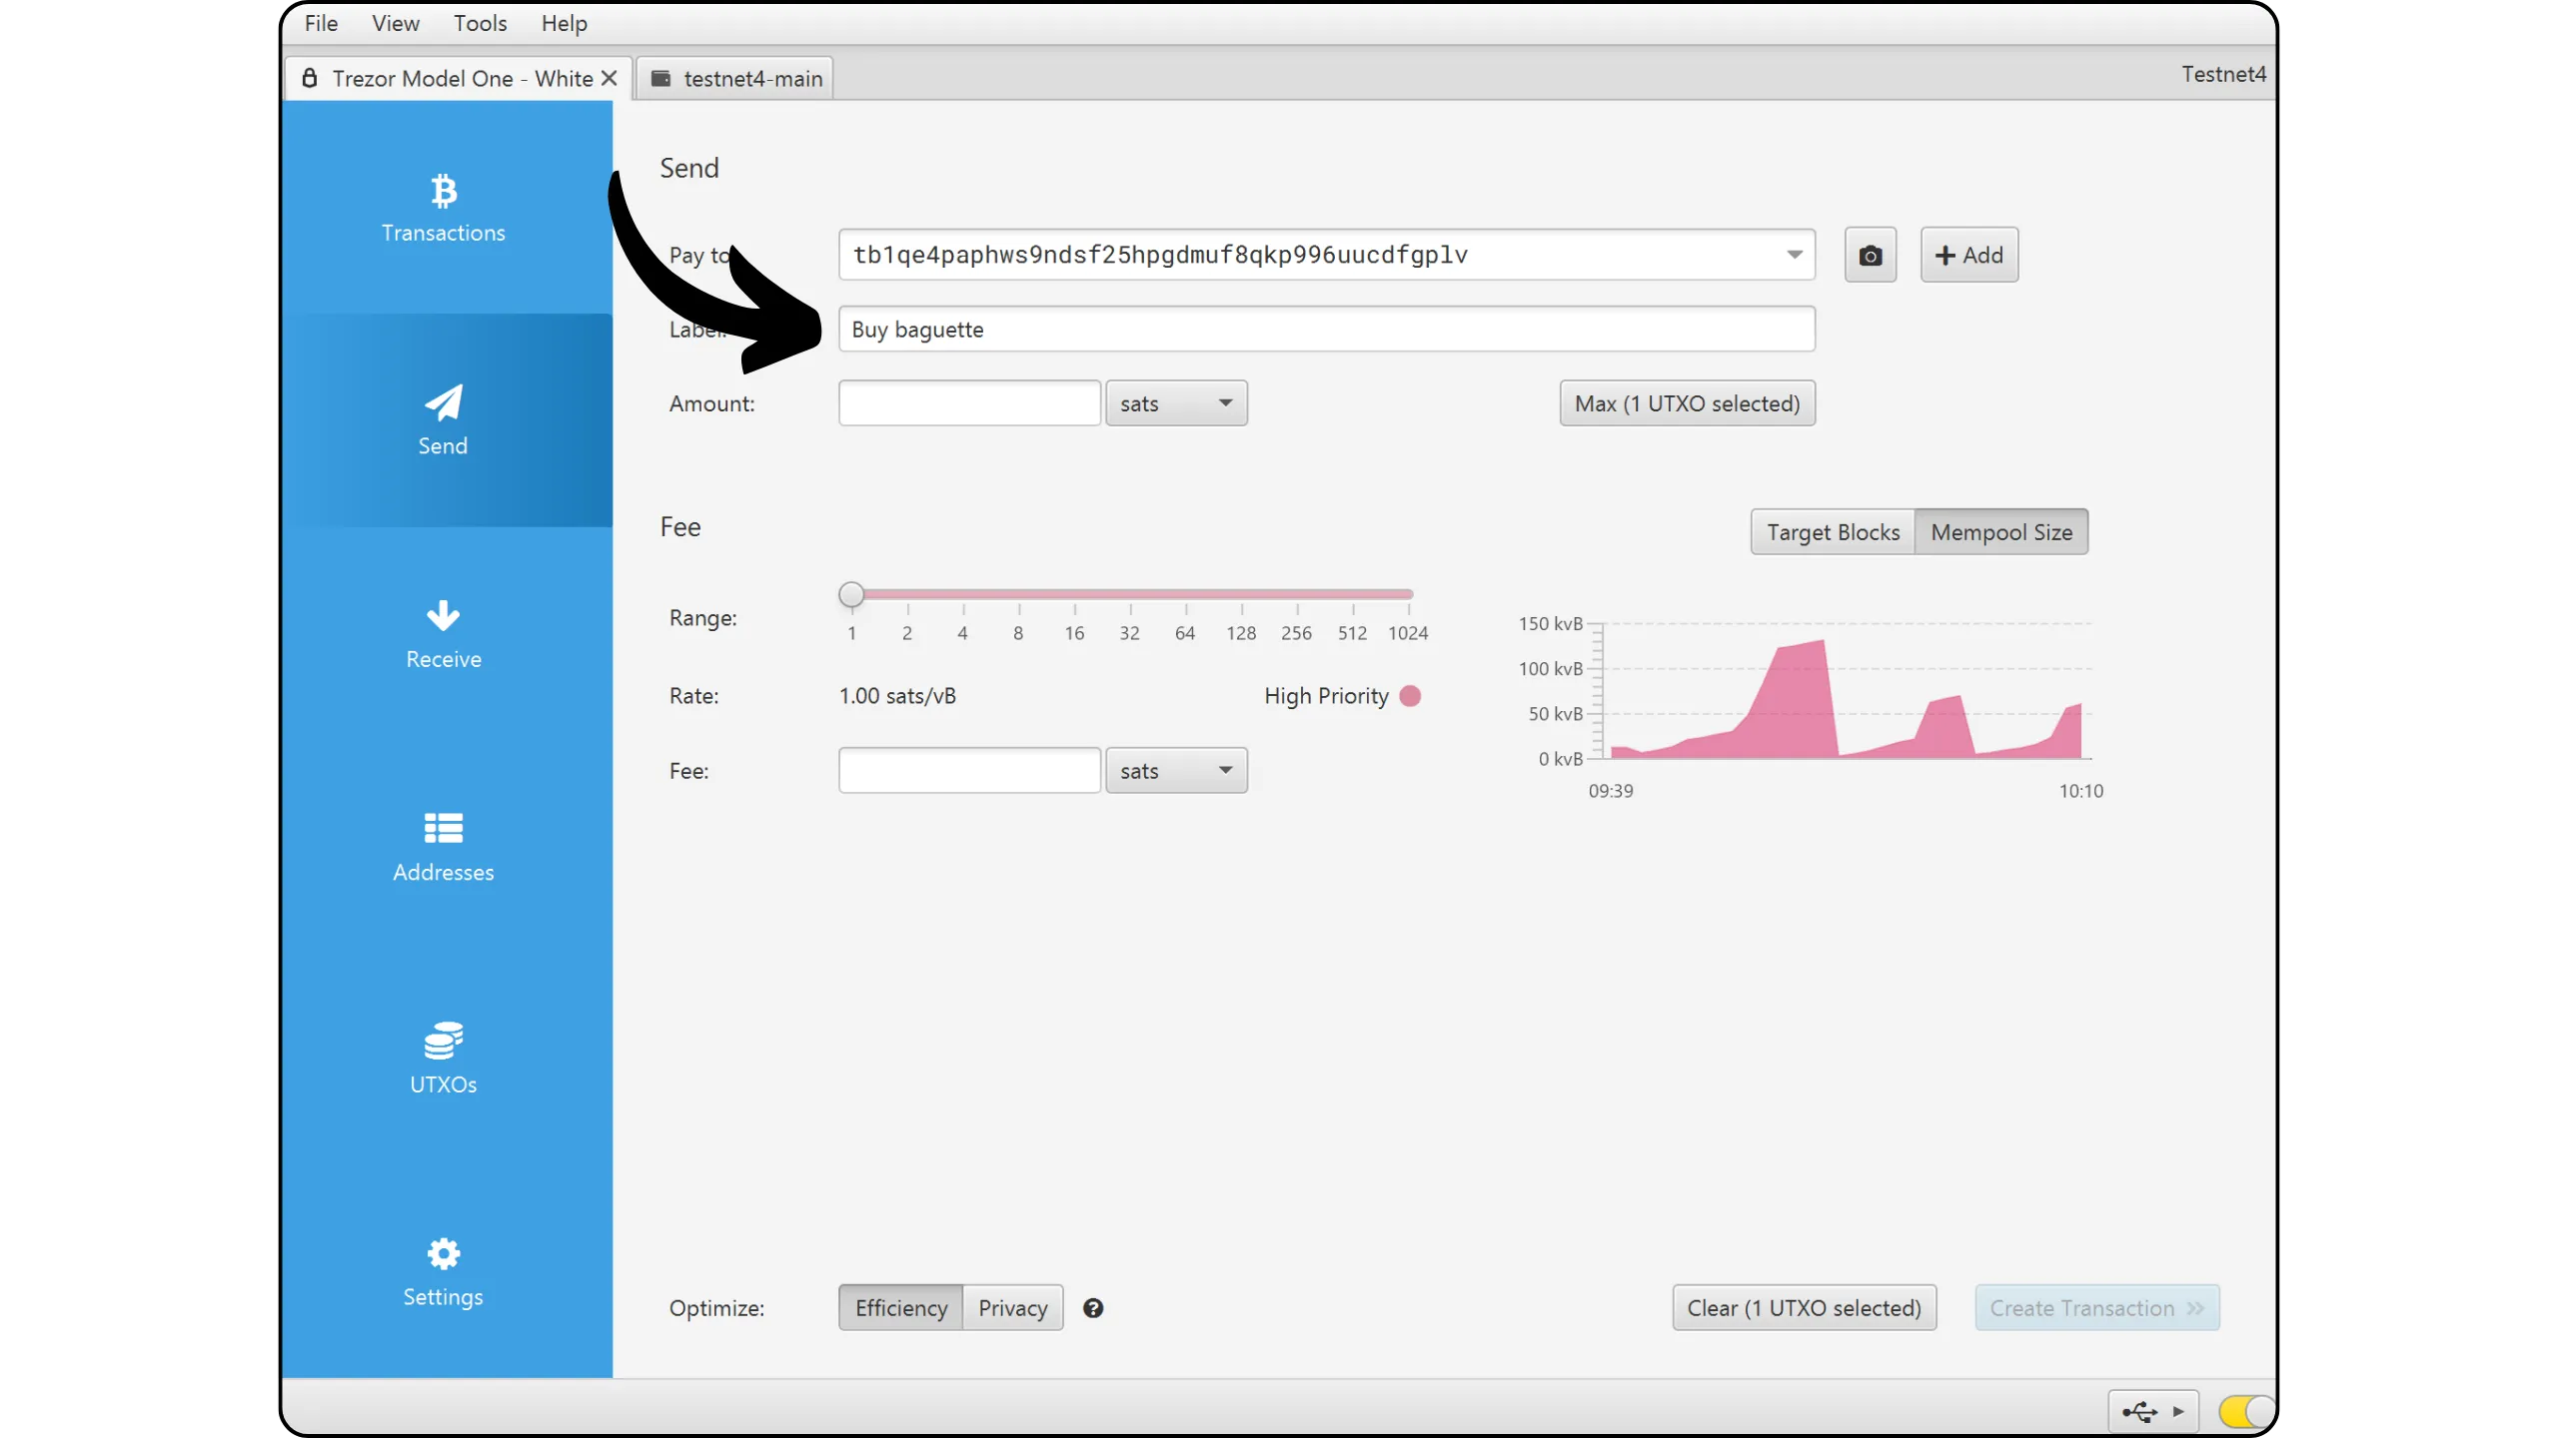This screenshot has width=2558, height=1438.
Task: Open the UTXOs coins icon
Action: click(444, 1041)
